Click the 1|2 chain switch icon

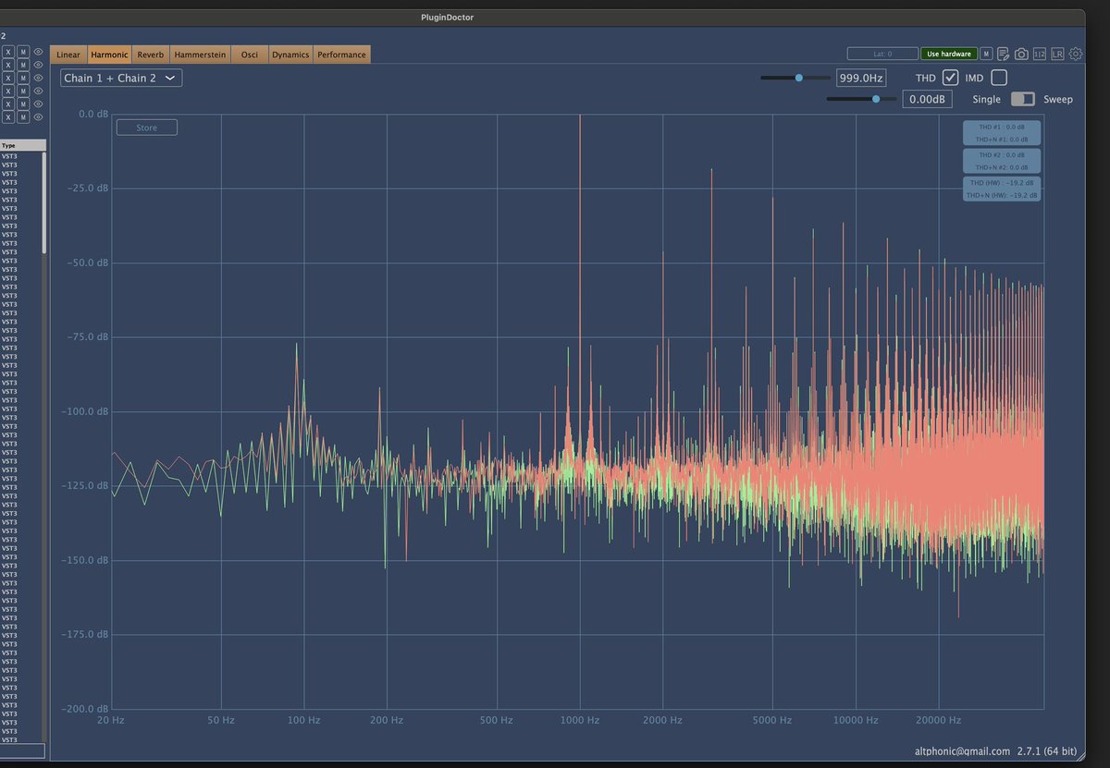(x=1040, y=54)
